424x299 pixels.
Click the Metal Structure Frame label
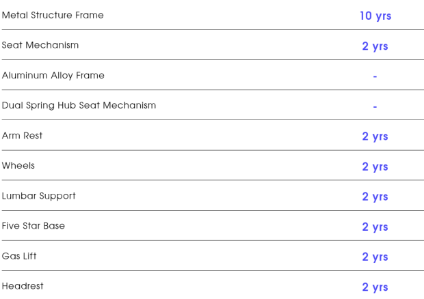click(x=53, y=15)
